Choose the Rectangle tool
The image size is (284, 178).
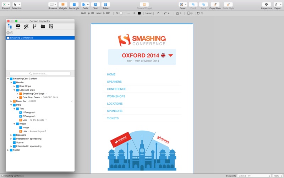click(74, 4)
